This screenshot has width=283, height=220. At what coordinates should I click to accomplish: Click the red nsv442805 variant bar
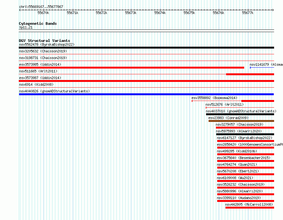coord(250,208)
